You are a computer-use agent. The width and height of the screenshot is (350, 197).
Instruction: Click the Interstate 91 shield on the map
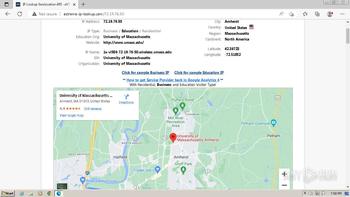click(87, 173)
